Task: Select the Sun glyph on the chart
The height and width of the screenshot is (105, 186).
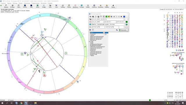Action: pyautogui.click(x=42, y=35)
